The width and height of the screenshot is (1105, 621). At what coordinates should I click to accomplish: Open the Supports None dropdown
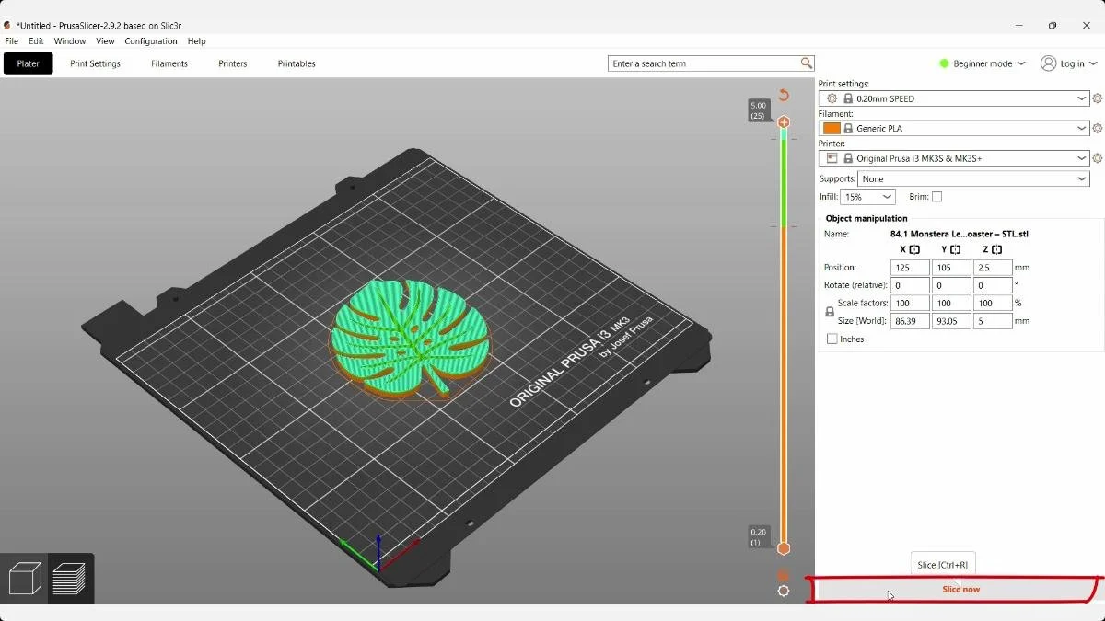[974, 179]
